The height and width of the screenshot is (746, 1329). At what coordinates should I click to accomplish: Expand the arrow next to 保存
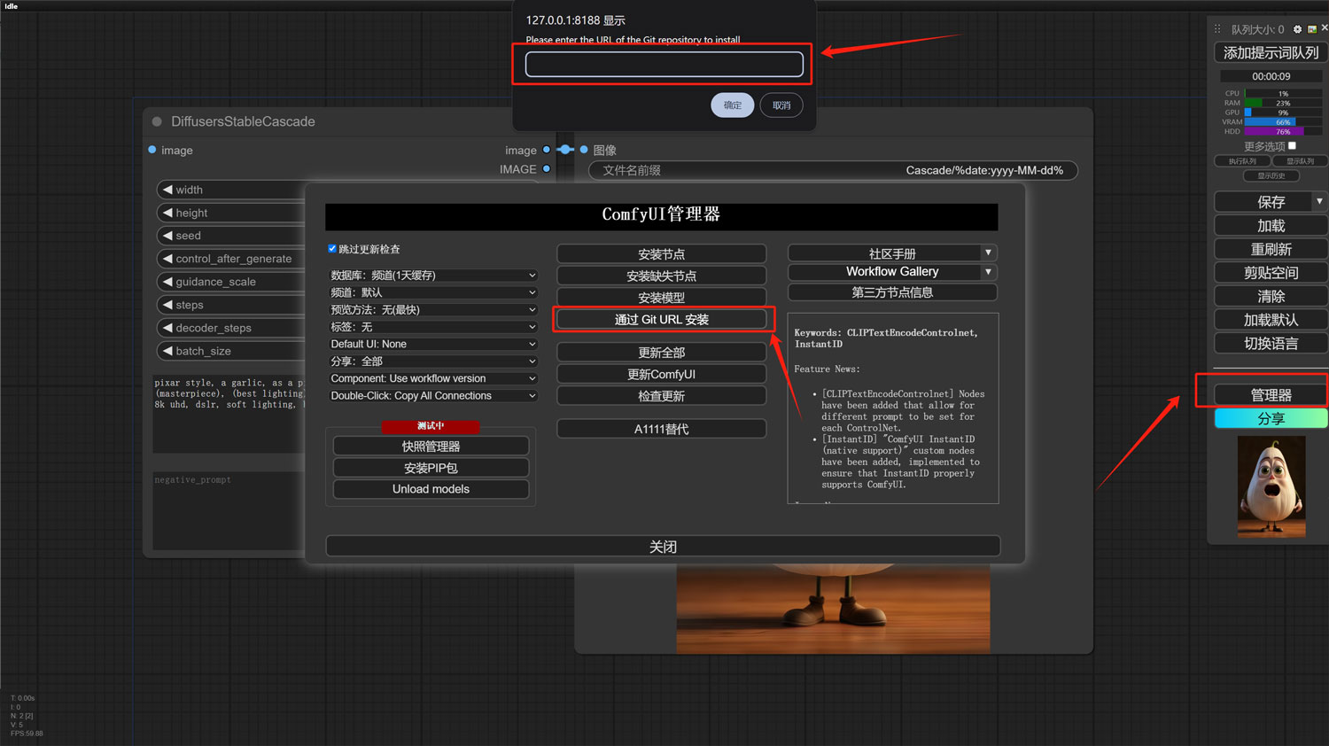(x=1319, y=201)
